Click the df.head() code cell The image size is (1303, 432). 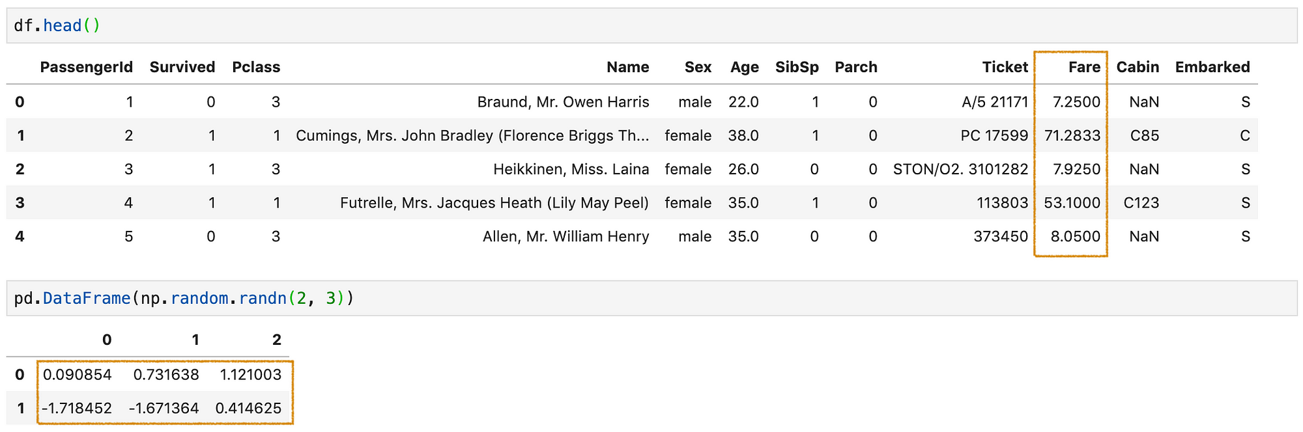pos(651,25)
